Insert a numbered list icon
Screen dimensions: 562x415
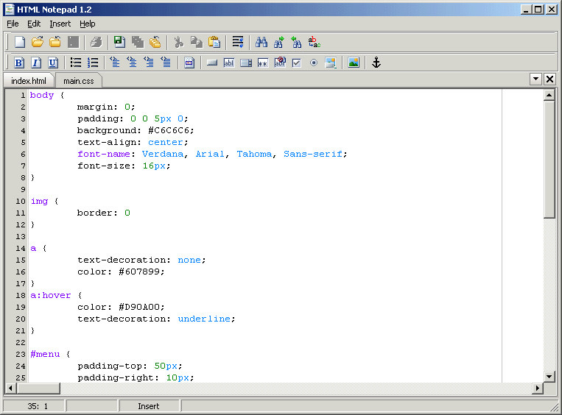93,63
